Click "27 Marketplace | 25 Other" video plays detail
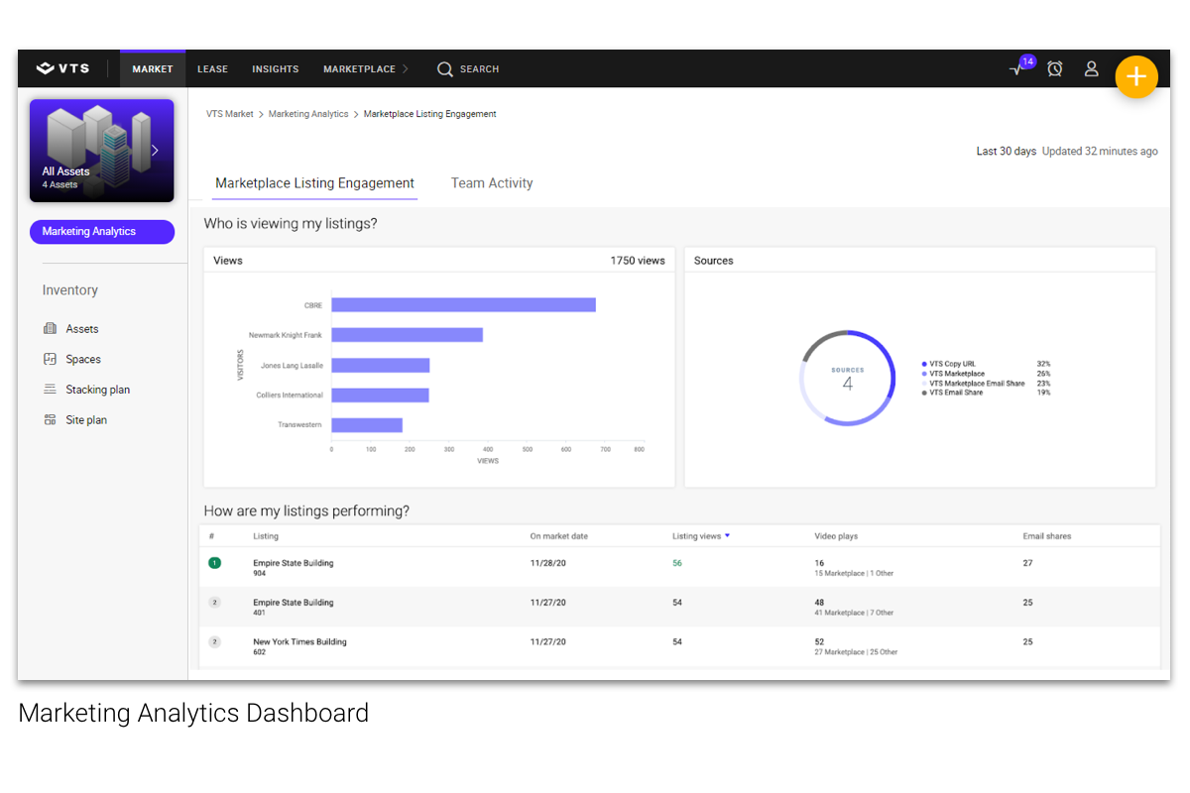 click(x=856, y=652)
